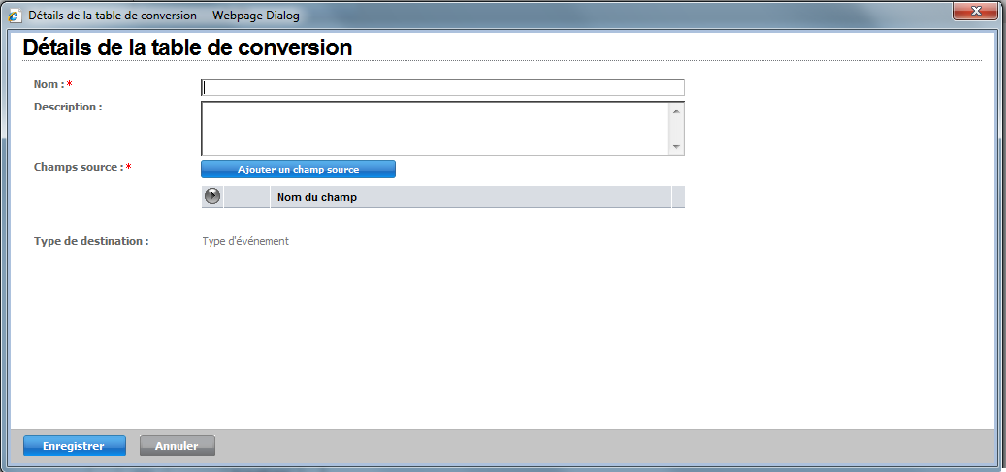Click the 'Type de destination :' label

91,241
